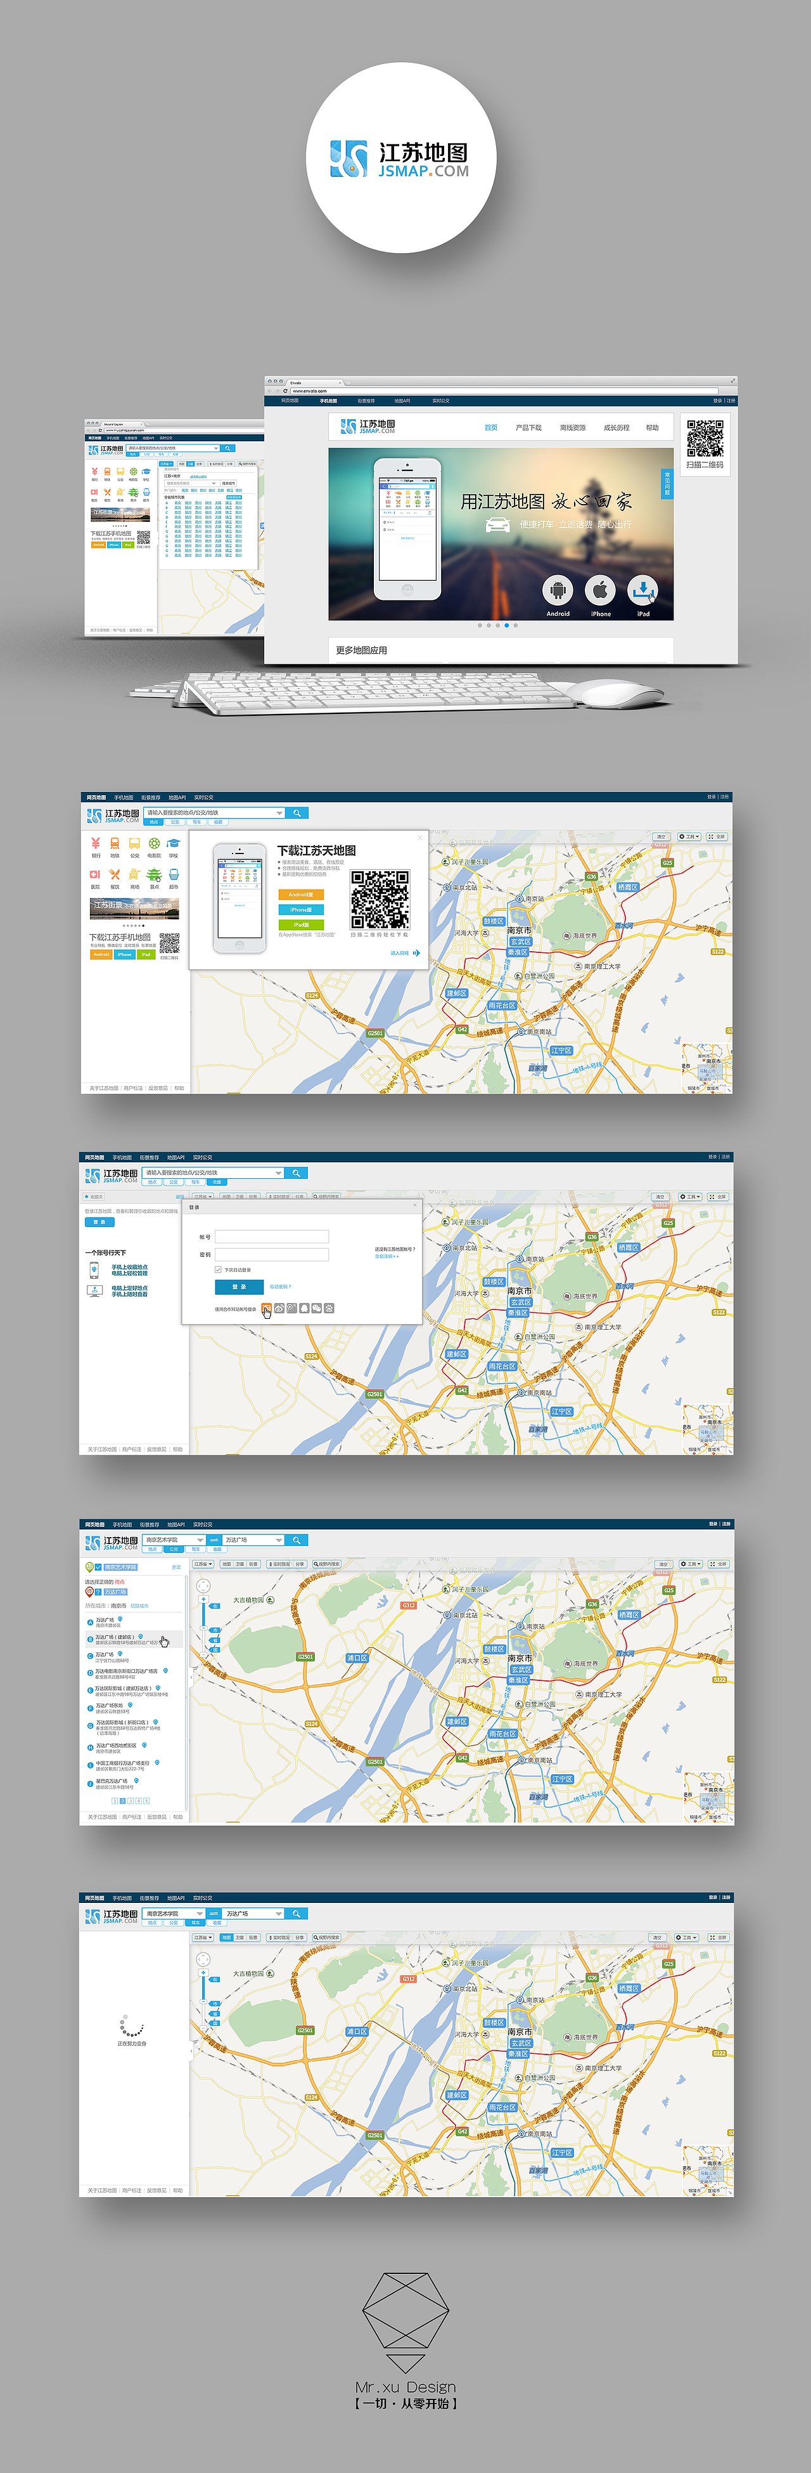The height and width of the screenshot is (2473, 811).
Task: Close the 下载江苏天地图 download popup
Action: click(x=419, y=837)
